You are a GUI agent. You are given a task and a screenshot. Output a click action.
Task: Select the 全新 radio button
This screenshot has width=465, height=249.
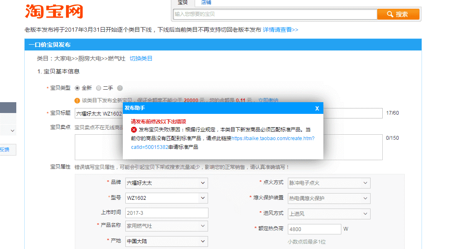77,88
